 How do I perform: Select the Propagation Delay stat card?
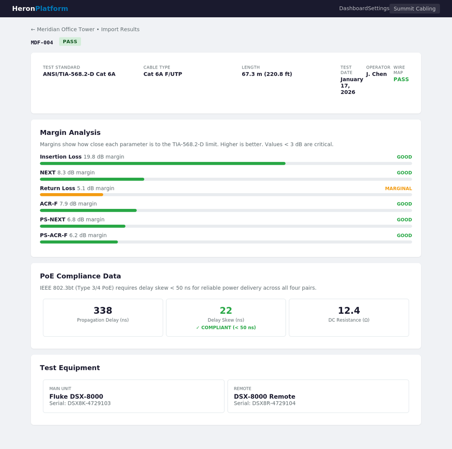103,317
